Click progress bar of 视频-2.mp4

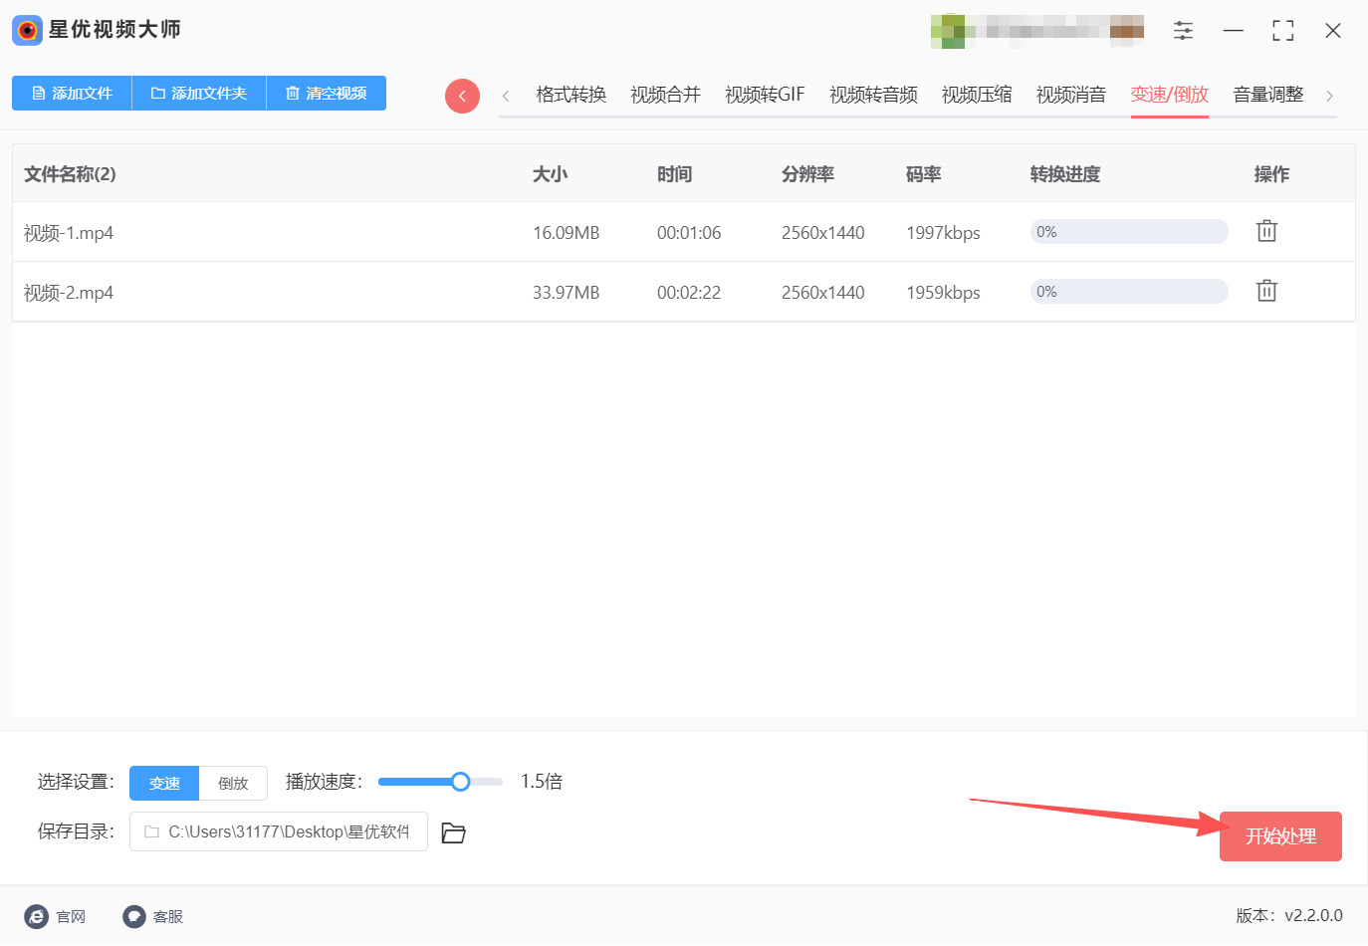coord(1129,292)
